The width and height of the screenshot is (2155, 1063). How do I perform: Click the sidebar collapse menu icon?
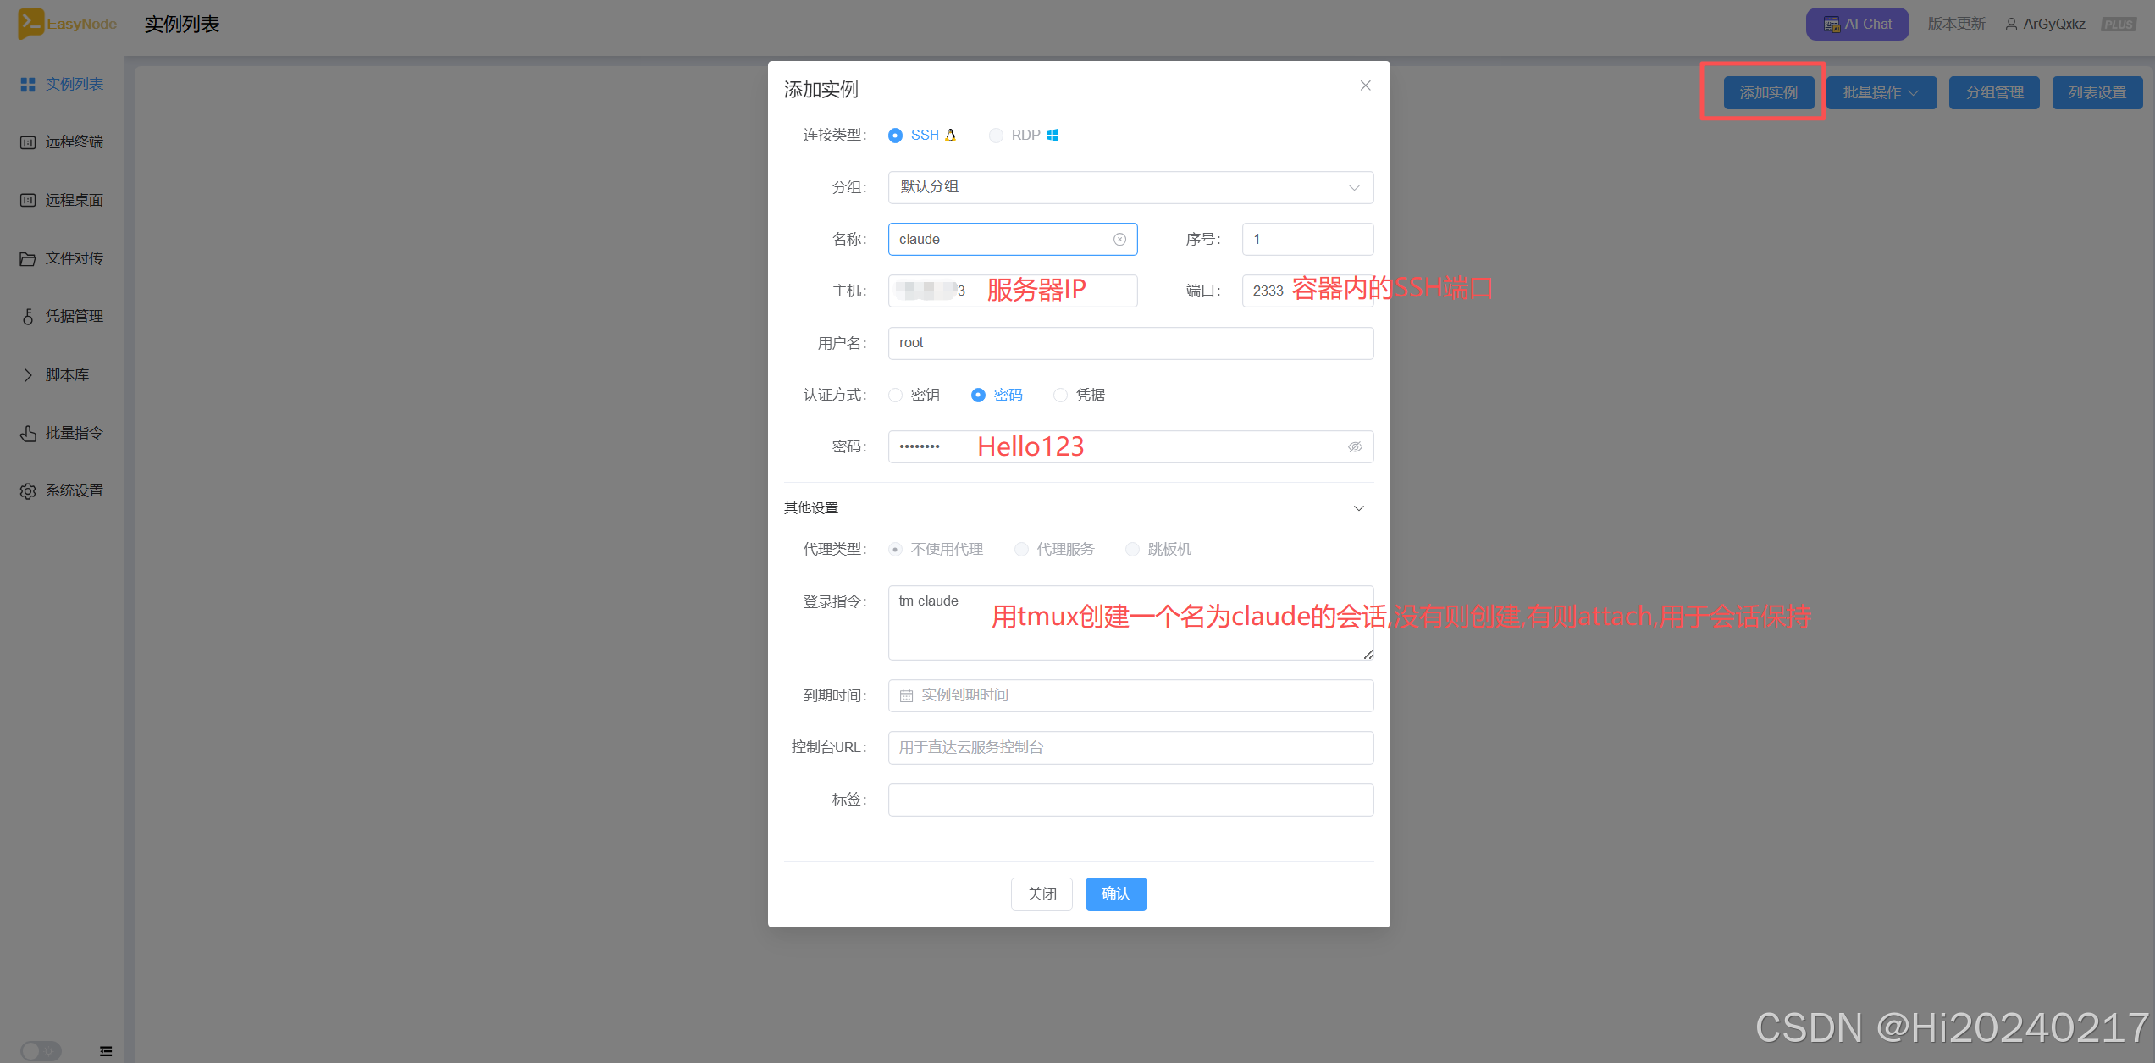click(x=106, y=1051)
